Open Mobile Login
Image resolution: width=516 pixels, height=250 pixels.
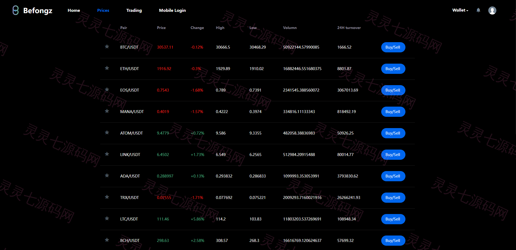pos(172,10)
